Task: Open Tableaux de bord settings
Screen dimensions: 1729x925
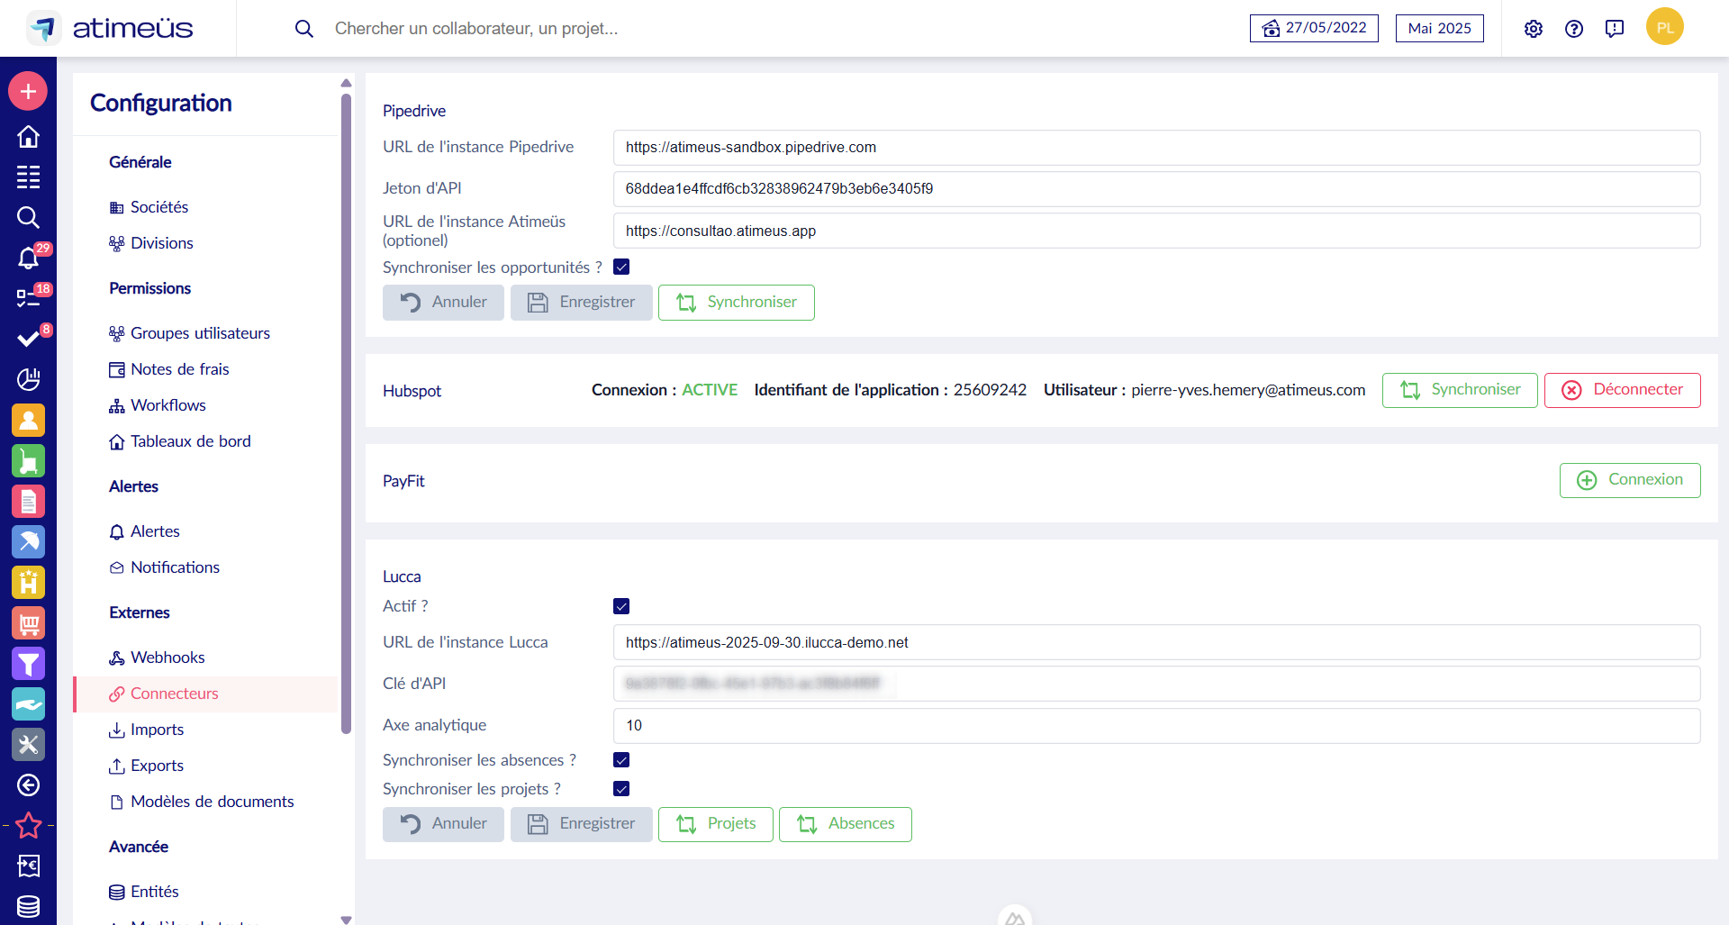Action: [180, 441]
